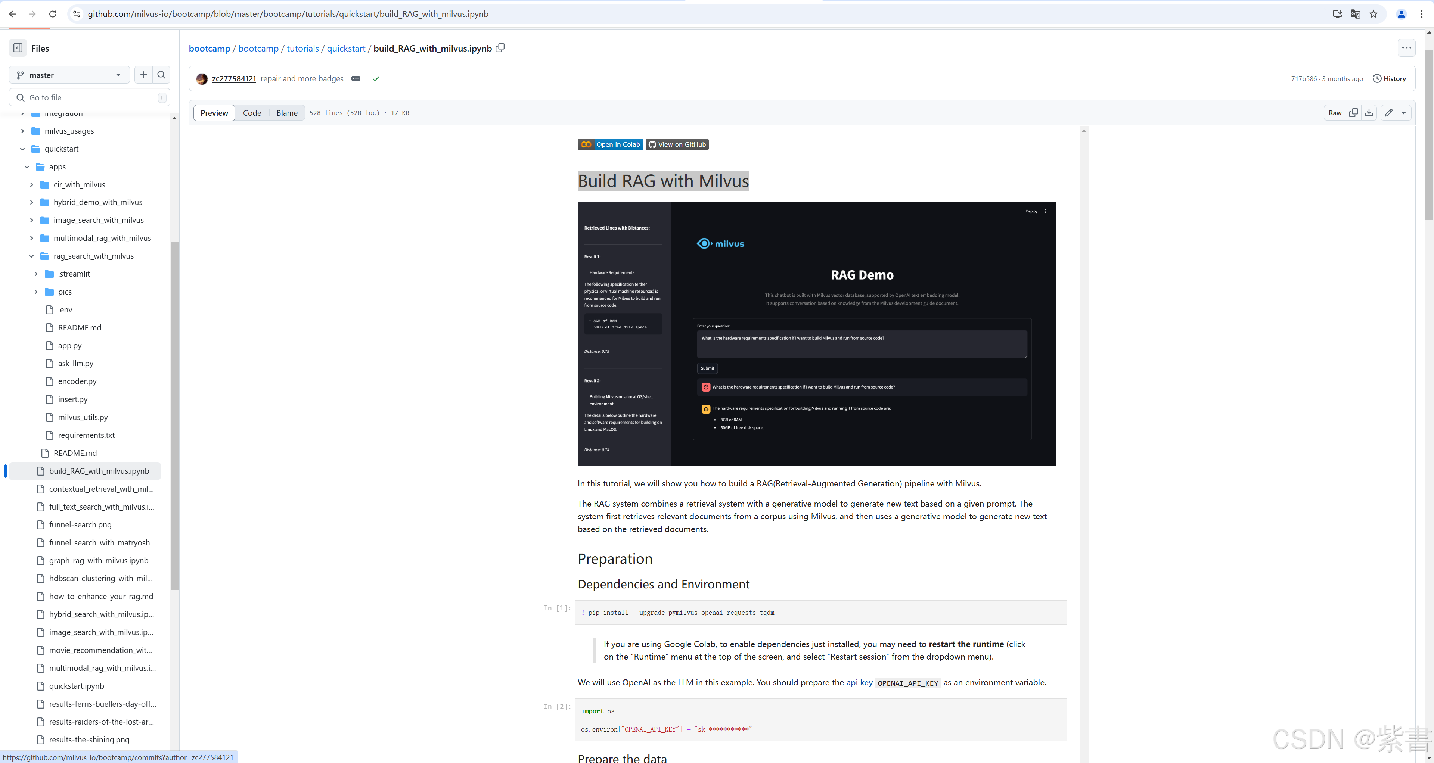Screen dimensions: 1434x763
Task: Click the add file plus icon
Action: (x=144, y=75)
